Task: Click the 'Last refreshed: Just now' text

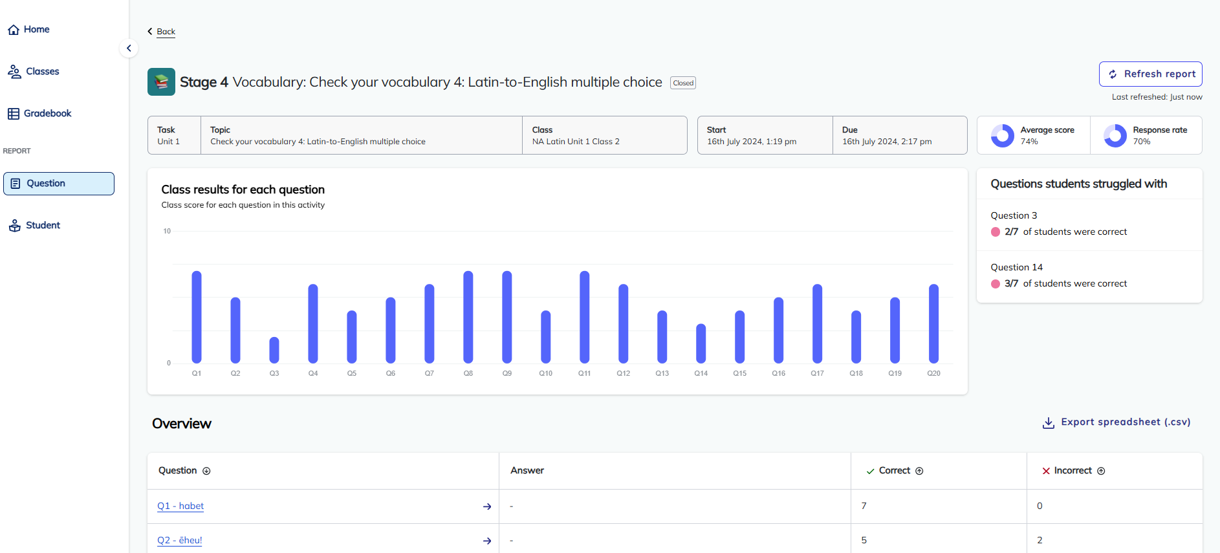Action: tap(1157, 97)
